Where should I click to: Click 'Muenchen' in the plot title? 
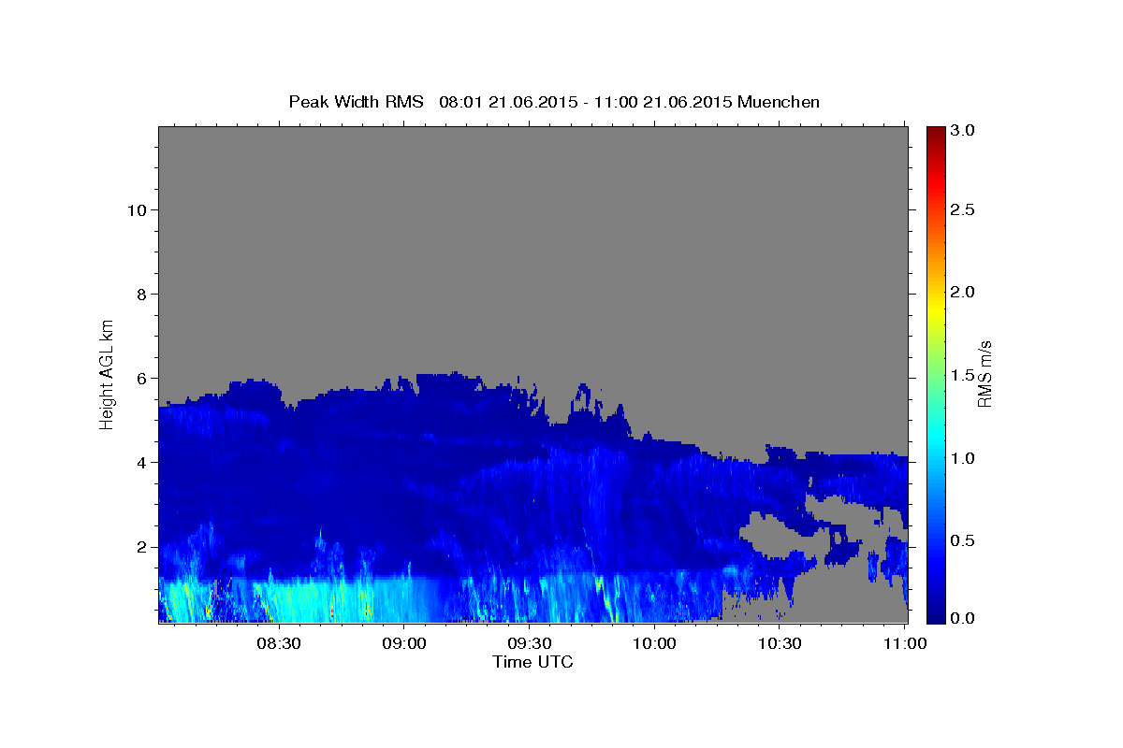tap(779, 101)
